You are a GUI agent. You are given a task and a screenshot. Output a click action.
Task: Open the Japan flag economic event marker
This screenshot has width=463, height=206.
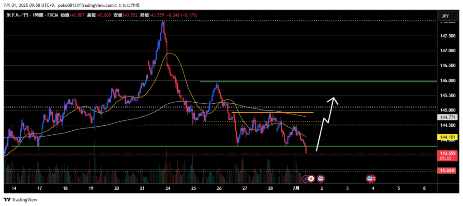point(311,179)
